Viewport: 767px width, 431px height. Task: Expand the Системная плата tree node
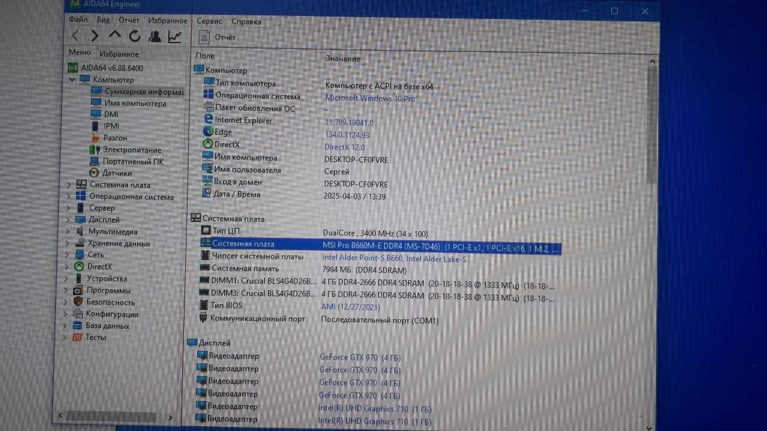(x=68, y=185)
